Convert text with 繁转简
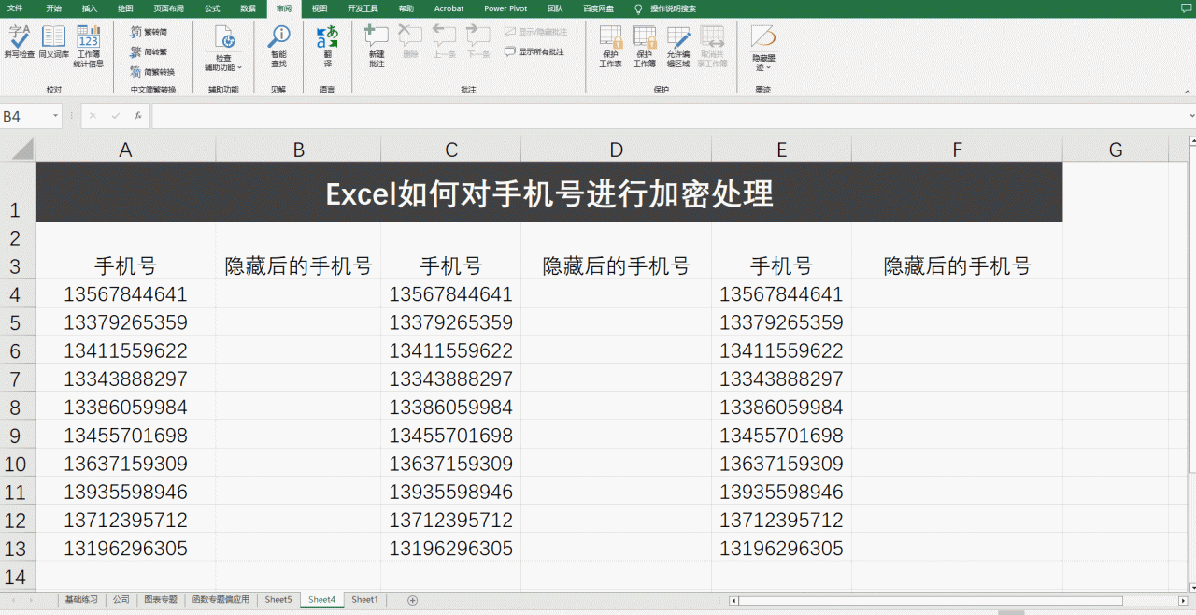This screenshot has height=615, width=1196. pyautogui.click(x=149, y=32)
